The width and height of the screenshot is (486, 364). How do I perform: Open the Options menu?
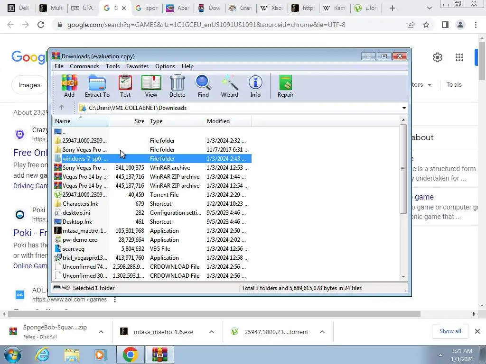pyautogui.click(x=165, y=66)
